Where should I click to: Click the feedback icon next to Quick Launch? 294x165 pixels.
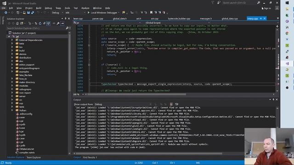coord(219,3)
